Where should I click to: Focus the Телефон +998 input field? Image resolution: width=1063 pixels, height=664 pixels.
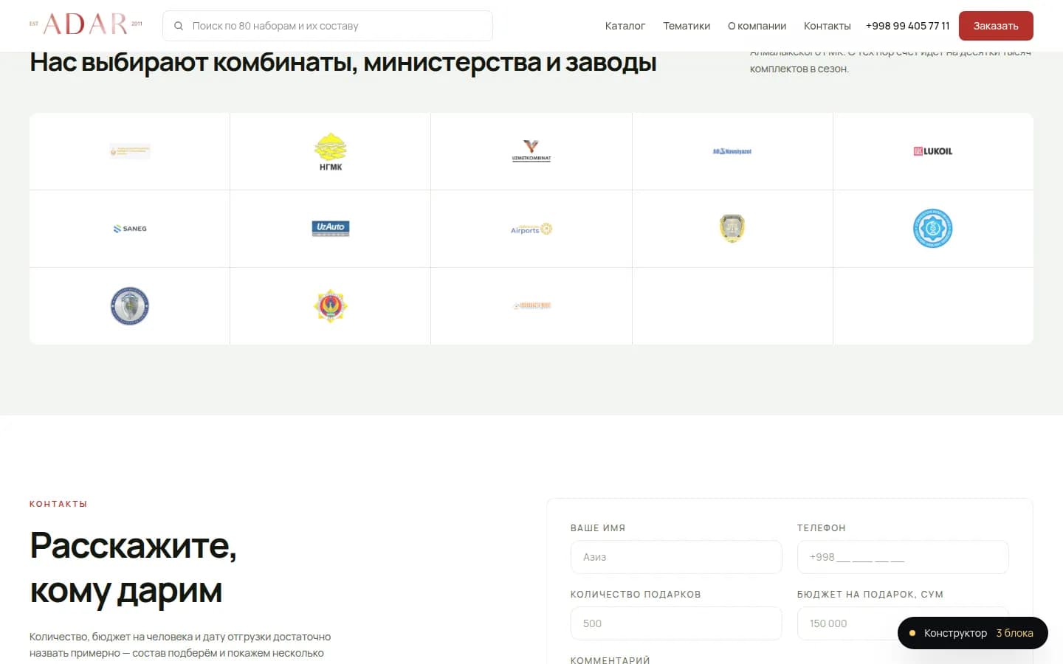(x=903, y=557)
